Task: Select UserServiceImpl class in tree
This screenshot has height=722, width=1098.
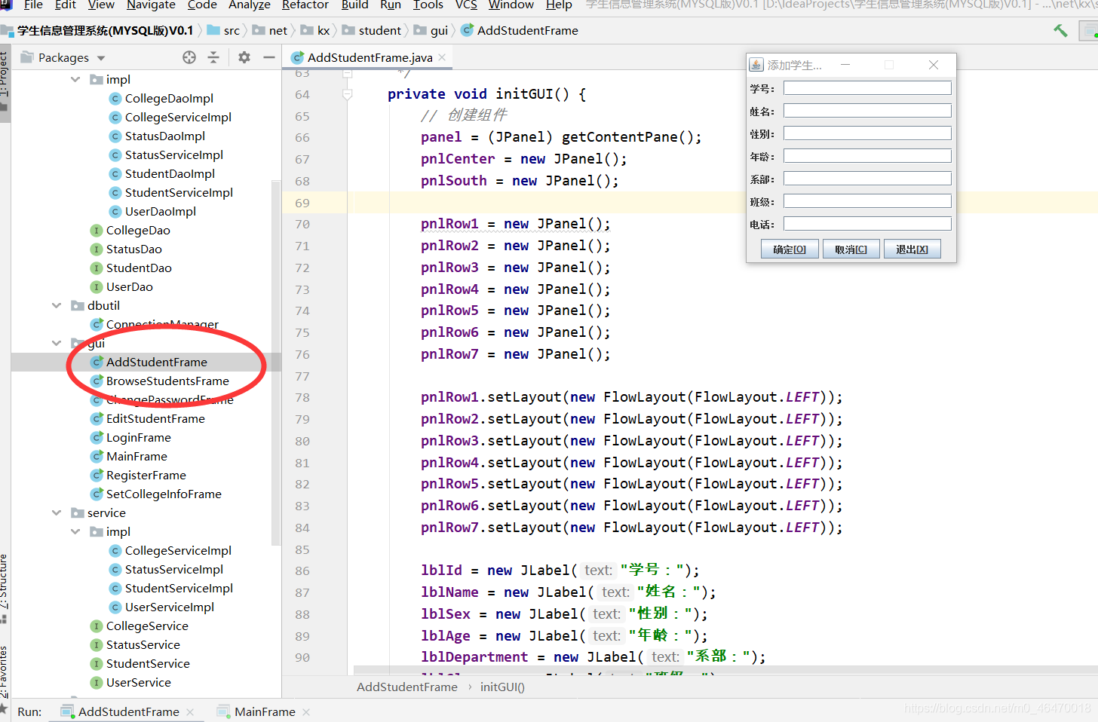Action: tap(169, 607)
